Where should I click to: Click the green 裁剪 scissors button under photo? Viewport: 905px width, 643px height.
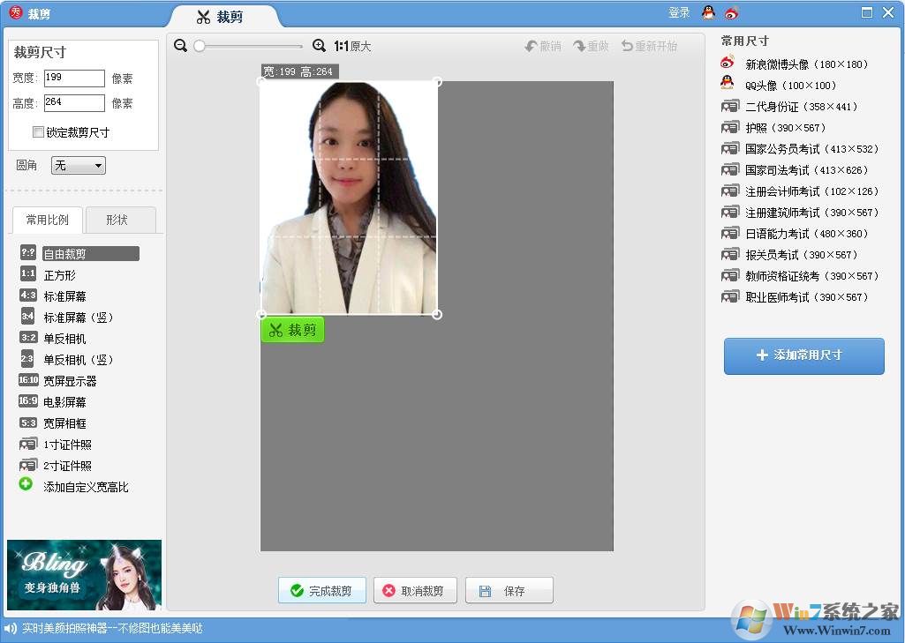click(x=292, y=329)
